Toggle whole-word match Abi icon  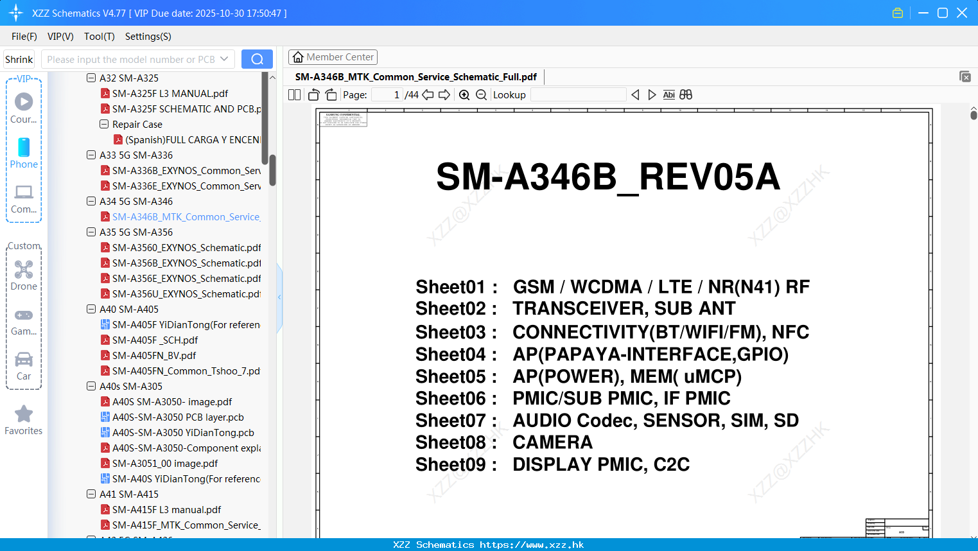669,94
